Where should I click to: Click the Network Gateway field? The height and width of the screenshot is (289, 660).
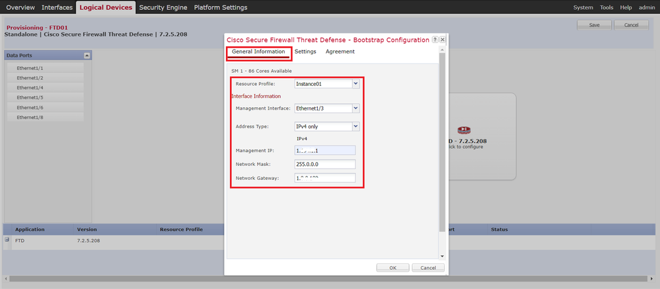point(325,178)
